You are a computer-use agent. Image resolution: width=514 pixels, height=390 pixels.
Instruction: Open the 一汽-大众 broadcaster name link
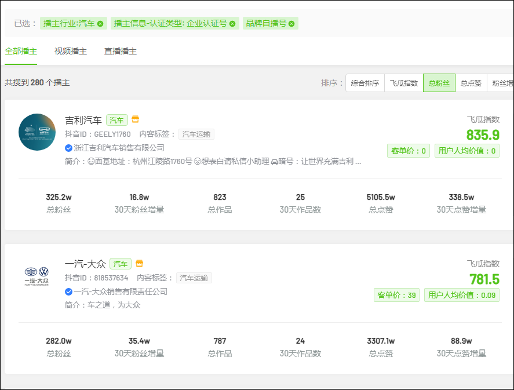[85, 264]
